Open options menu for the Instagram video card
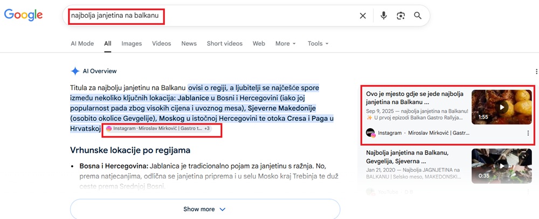Viewport: 539px width, 219px height. 528,133
